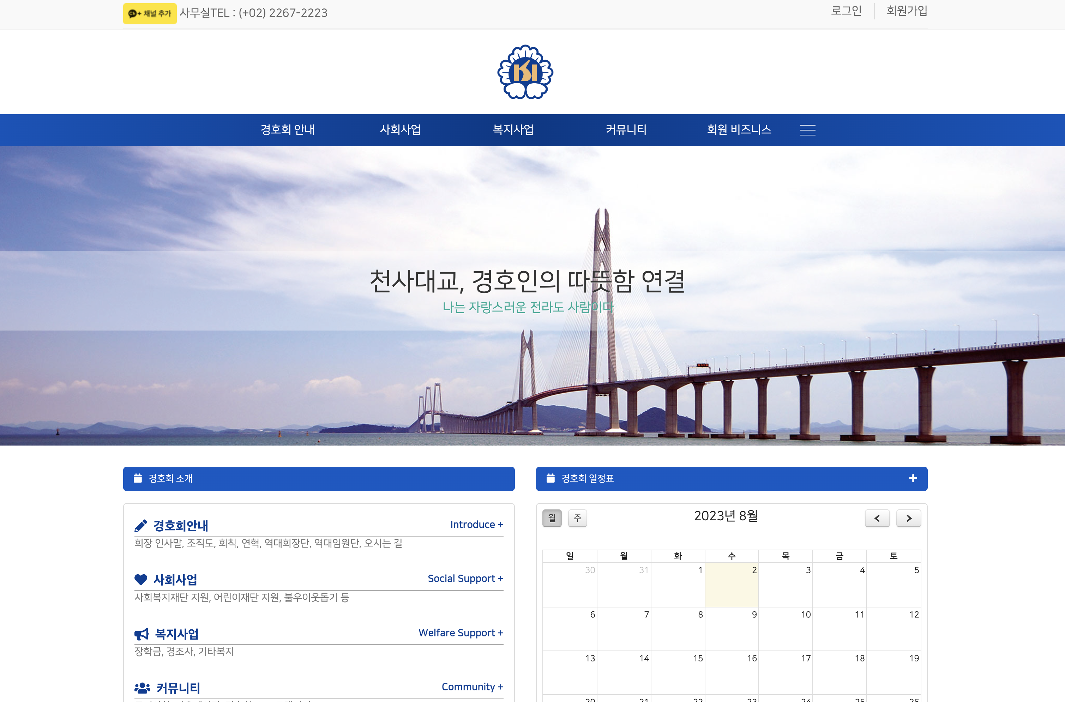Click the calendar icon in 경호회 일정표 header
The width and height of the screenshot is (1065, 702).
(x=550, y=478)
